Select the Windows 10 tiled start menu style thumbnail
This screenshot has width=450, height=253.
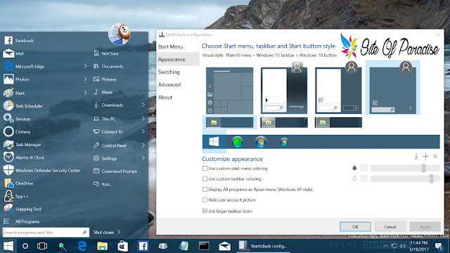tap(230, 91)
